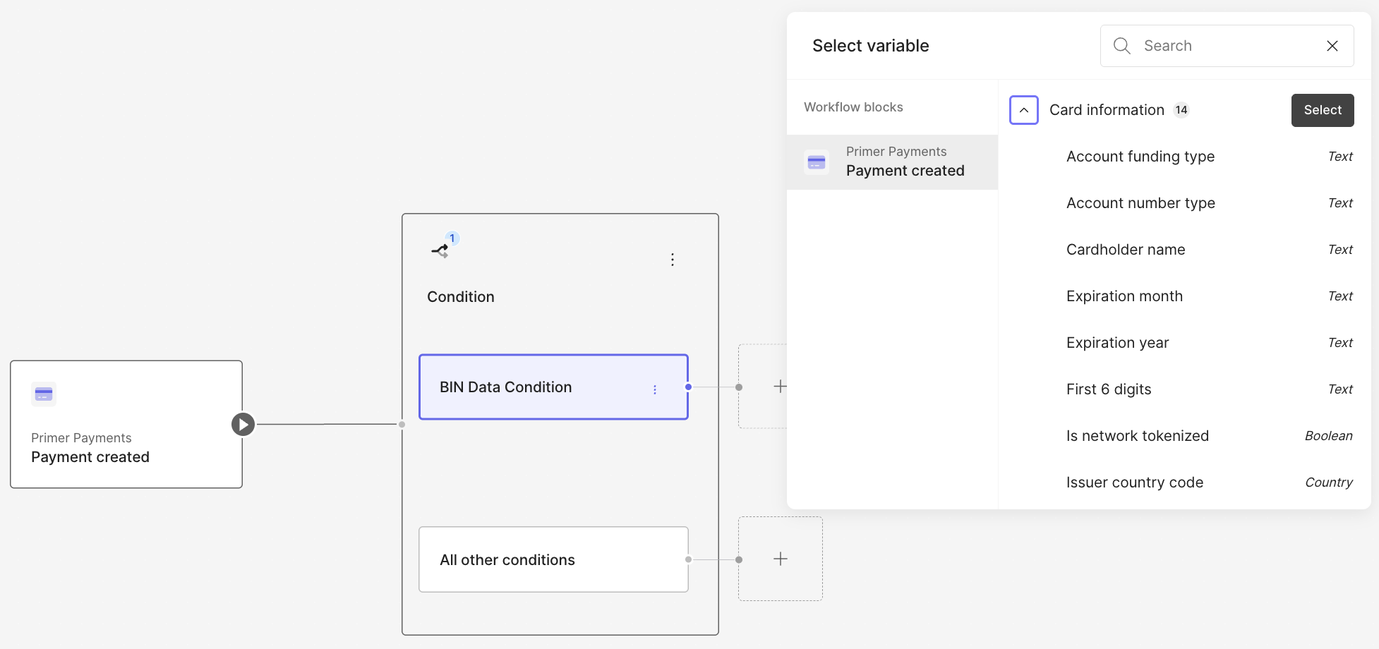The width and height of the screenshot is (1379, 649).
Task: Click the Select button for Card information
Action: [x=1323, y=110]
